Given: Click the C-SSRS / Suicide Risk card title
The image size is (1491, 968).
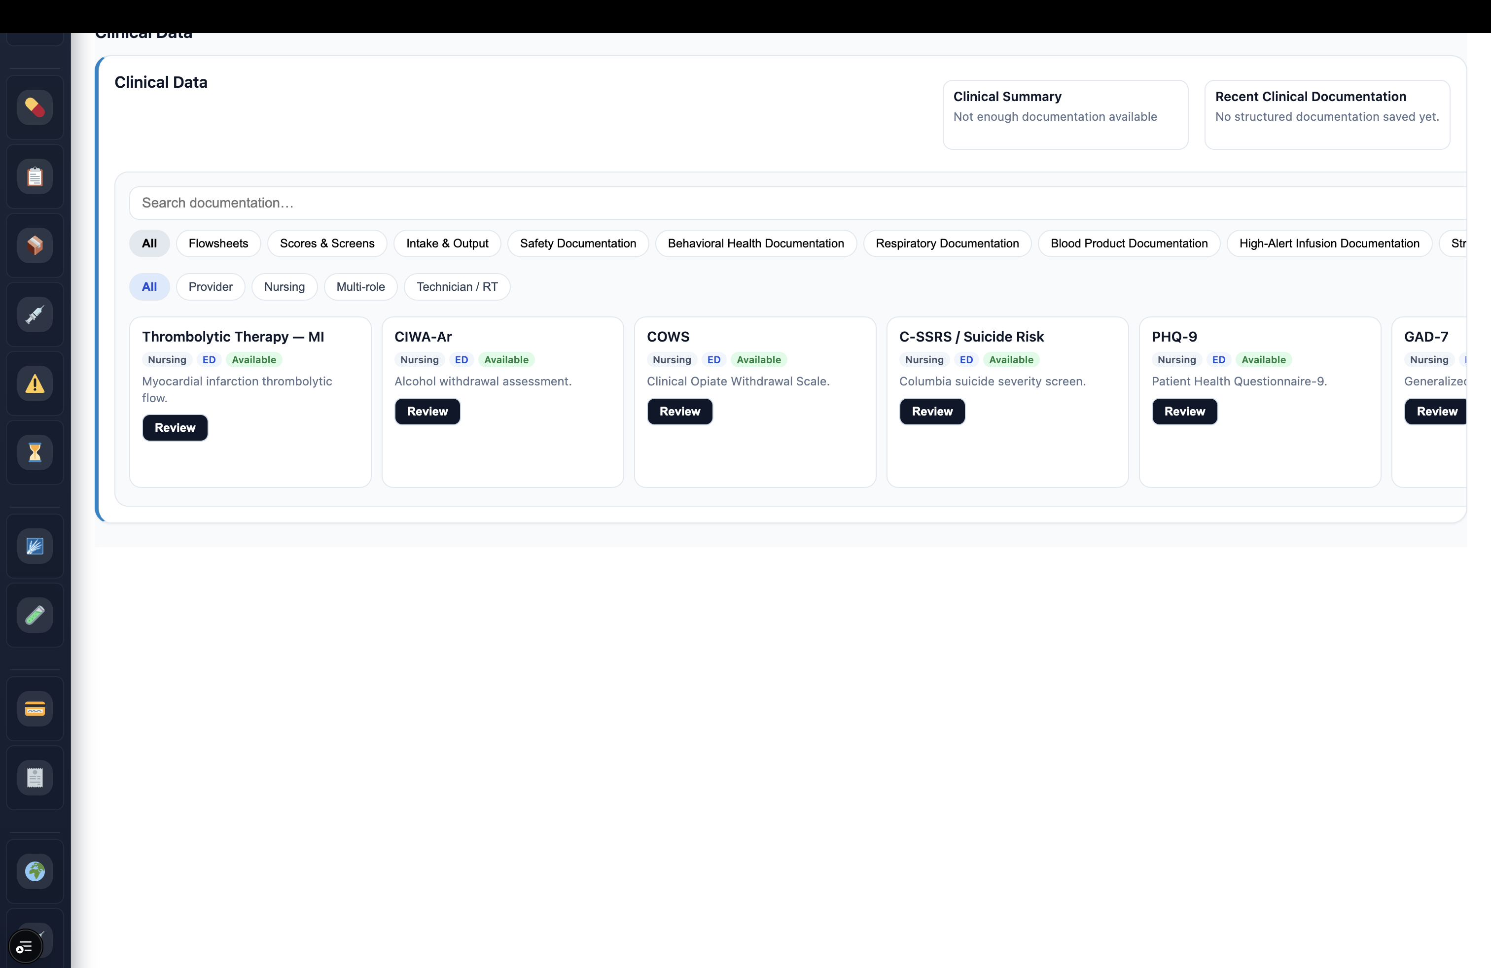Looking at the screenshot, I should [972, 337].
